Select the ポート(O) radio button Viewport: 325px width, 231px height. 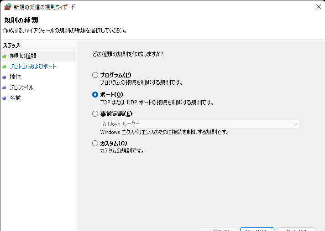(x=95, y=95)
